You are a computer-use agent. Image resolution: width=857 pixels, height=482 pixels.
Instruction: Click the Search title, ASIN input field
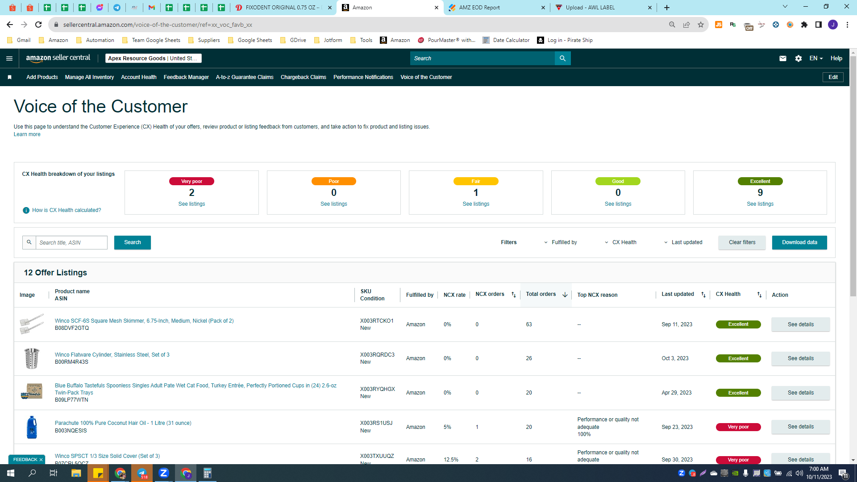71,242
